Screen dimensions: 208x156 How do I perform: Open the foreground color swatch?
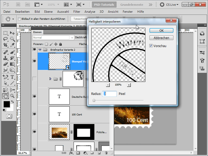coord(7,104)
